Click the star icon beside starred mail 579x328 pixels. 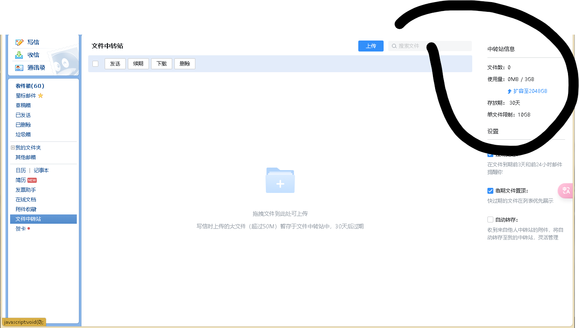click(x=41, y=96)
